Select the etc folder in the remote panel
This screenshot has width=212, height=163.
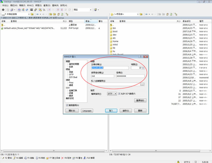pyautogui.click(x=114, y=38)
